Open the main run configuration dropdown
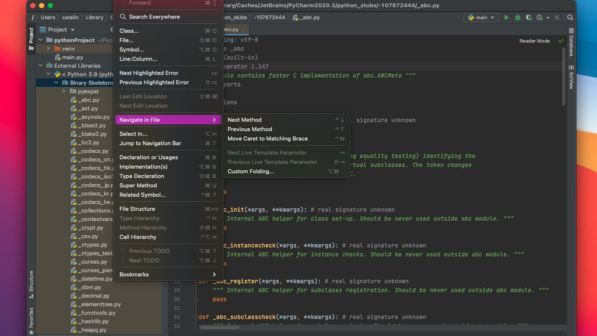 coord(481,17)
